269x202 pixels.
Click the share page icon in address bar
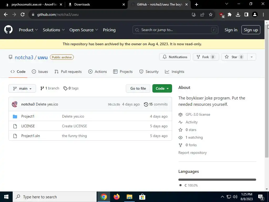click(202, 15)
